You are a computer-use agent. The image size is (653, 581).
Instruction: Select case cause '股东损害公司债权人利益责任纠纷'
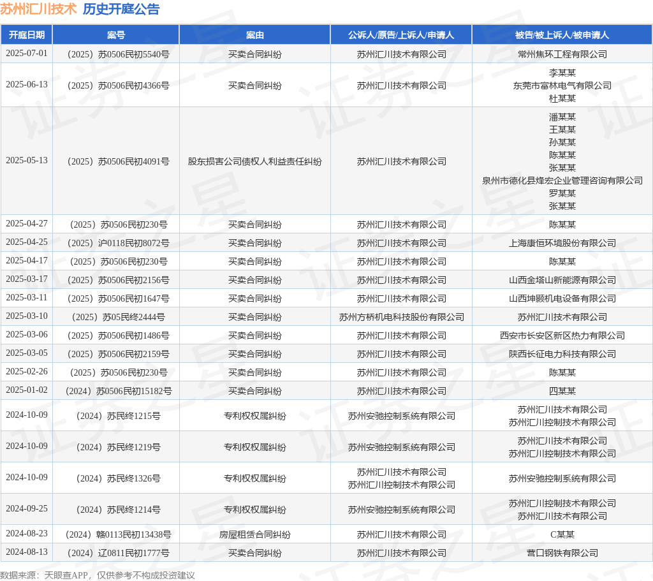(255, 161)
